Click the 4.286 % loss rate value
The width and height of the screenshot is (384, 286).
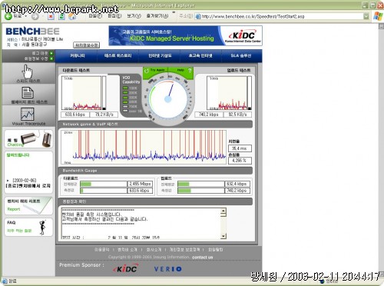coord(240,161)
